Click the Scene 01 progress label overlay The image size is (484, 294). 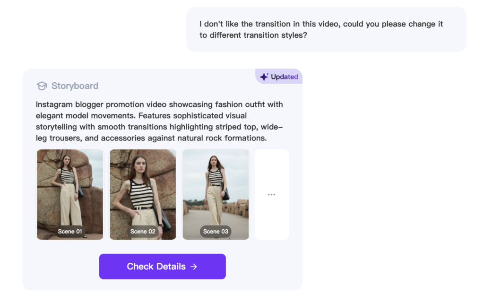click(69, 231)
